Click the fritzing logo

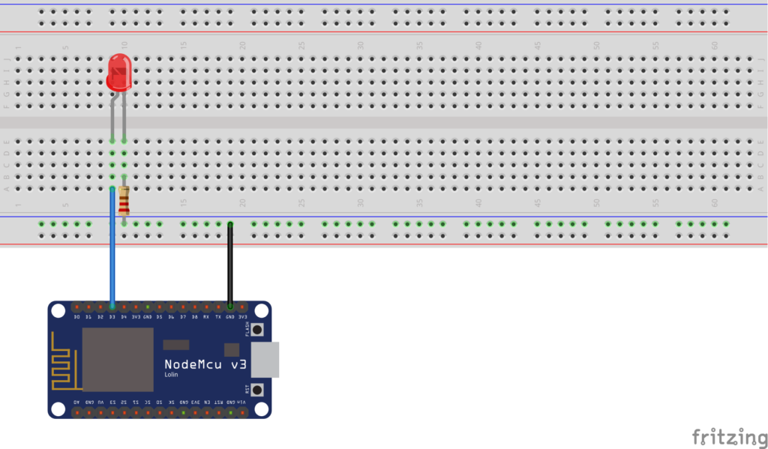click(724, 436)
